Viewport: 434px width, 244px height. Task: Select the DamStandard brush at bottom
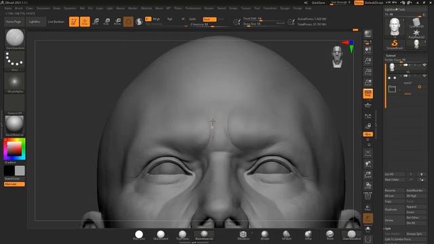(352, 235)
